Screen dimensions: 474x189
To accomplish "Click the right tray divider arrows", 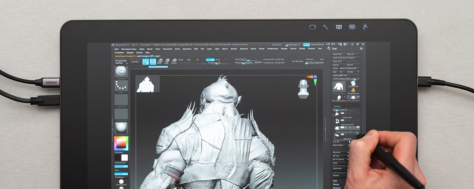I will 325,129.
